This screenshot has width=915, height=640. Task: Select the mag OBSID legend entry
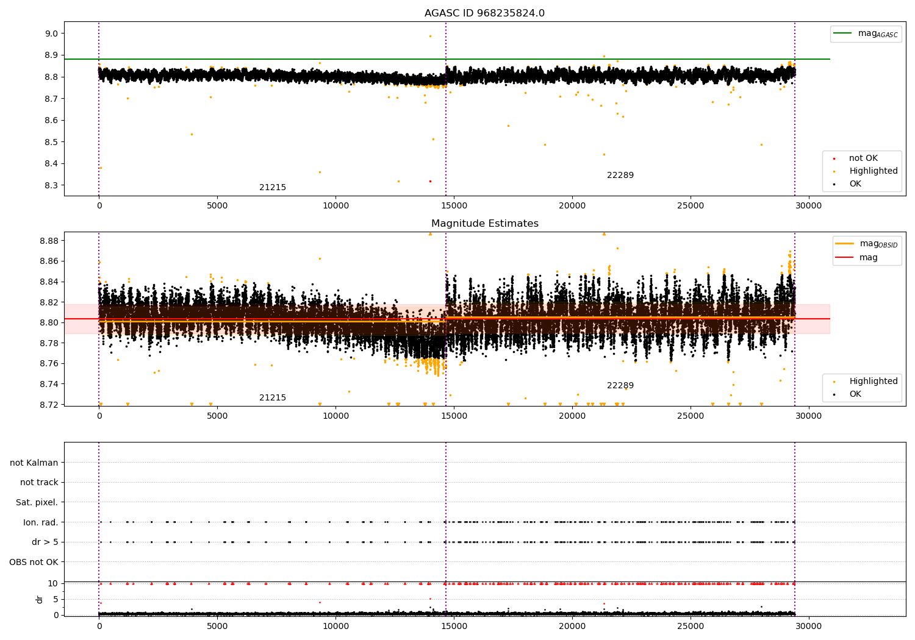pos(867,244)
